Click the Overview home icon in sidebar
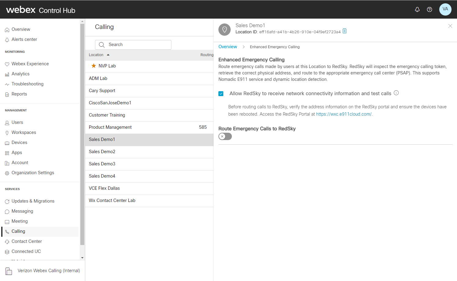 (7, 30)
